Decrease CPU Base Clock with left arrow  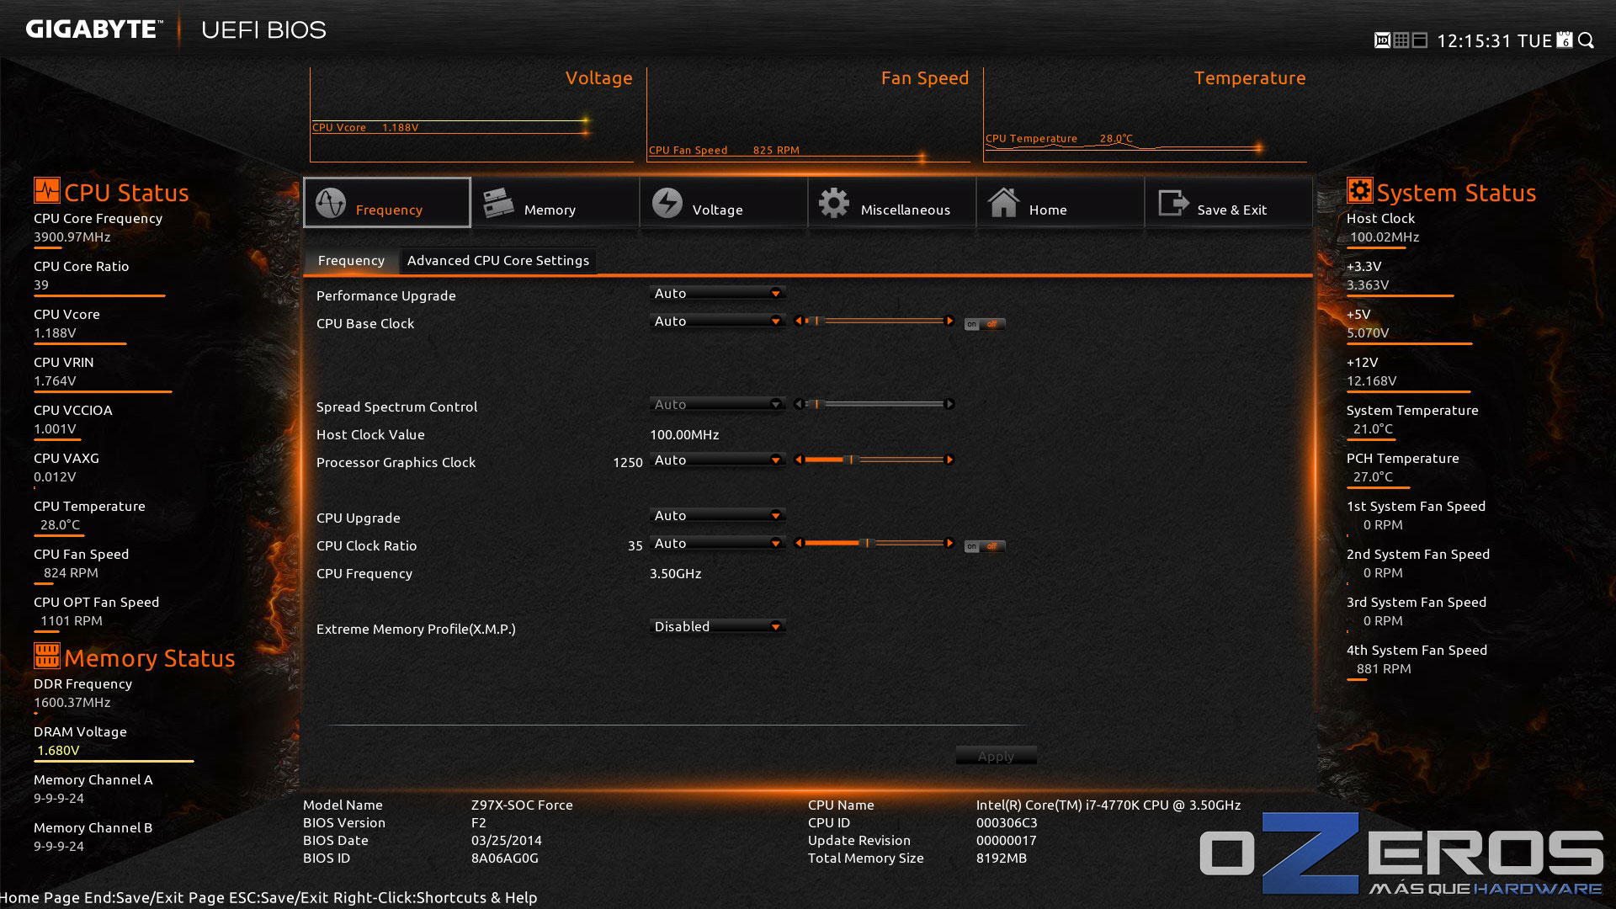click(x=799, y=321)
